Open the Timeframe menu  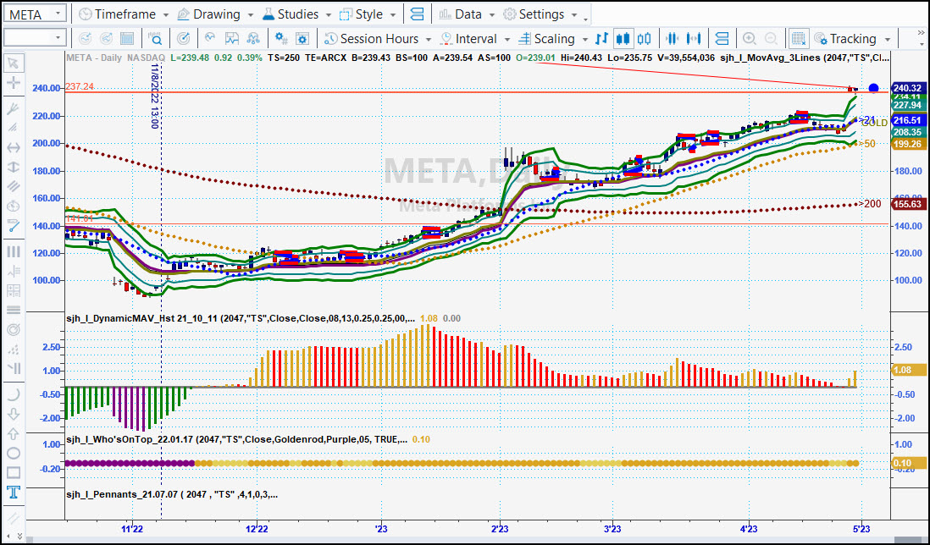(124, 14)
